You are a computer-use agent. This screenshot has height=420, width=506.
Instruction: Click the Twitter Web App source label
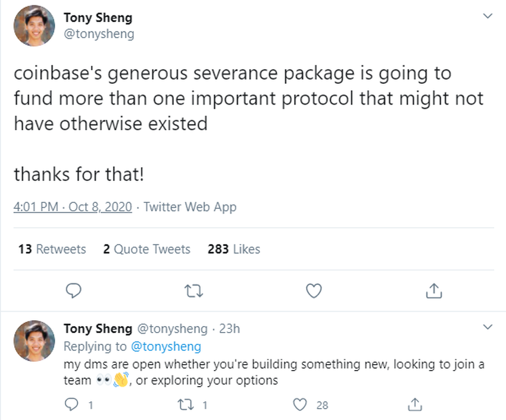[190, 207]
